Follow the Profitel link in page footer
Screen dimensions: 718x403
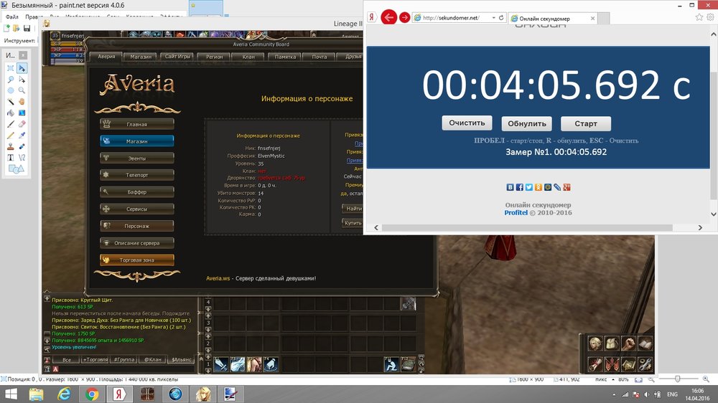516,213
